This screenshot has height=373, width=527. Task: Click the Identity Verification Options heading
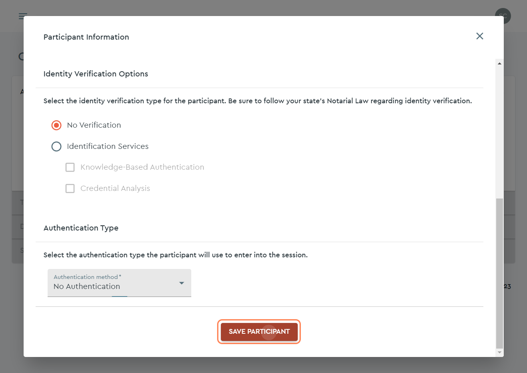click(96, 74)
